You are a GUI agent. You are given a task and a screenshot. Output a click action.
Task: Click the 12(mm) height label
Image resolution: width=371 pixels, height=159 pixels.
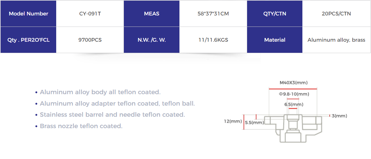(233, 121)
